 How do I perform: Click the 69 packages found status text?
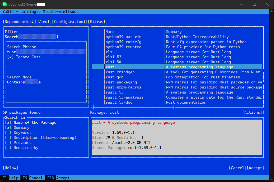[x=22, y=112]
